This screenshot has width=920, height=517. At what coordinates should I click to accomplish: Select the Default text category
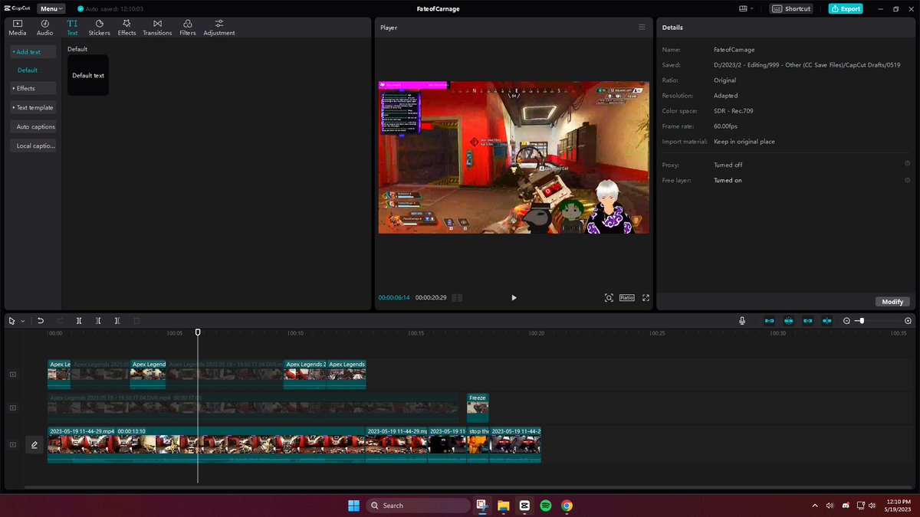pyautogui.click(x=28, y=70)
